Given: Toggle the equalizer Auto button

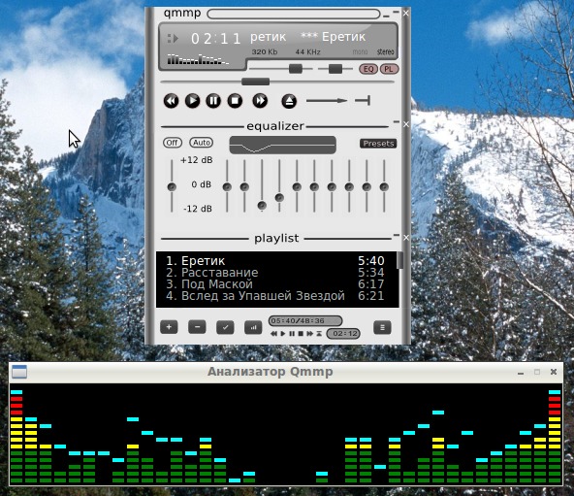Looking at the screenshot, I should click(202, 143).
